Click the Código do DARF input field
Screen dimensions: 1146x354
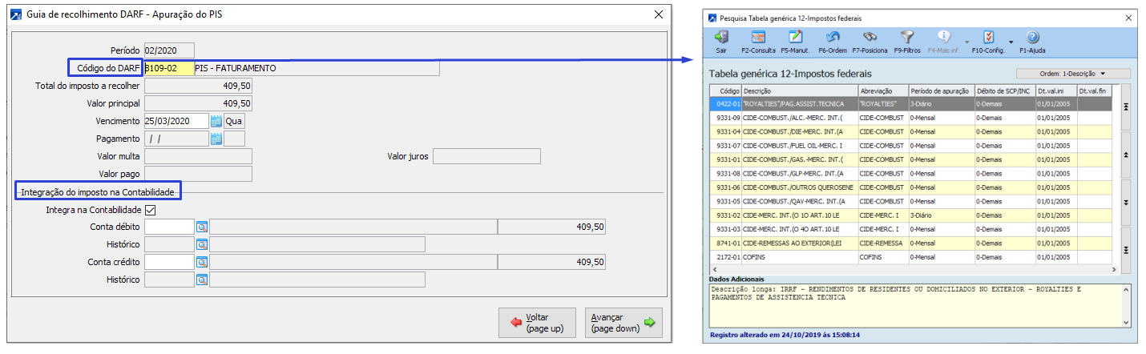(x=169, y=68)
